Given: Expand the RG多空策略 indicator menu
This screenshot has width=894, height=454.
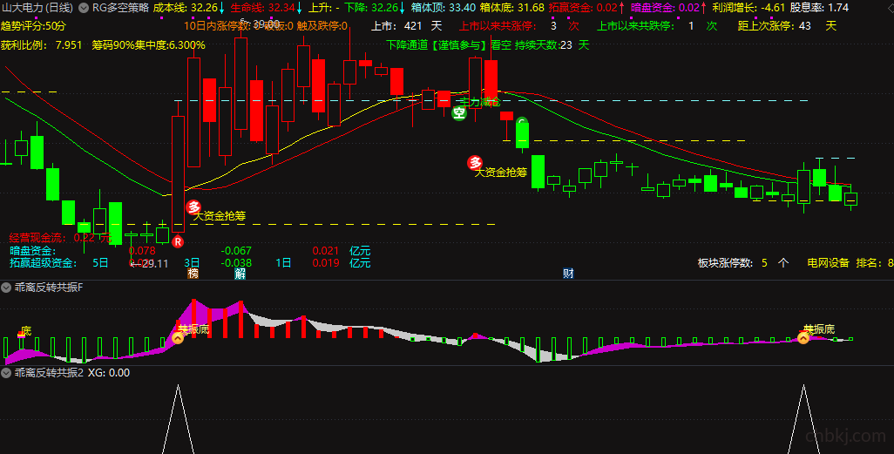Looking at the screenshot, I should [x=84, y=8].
